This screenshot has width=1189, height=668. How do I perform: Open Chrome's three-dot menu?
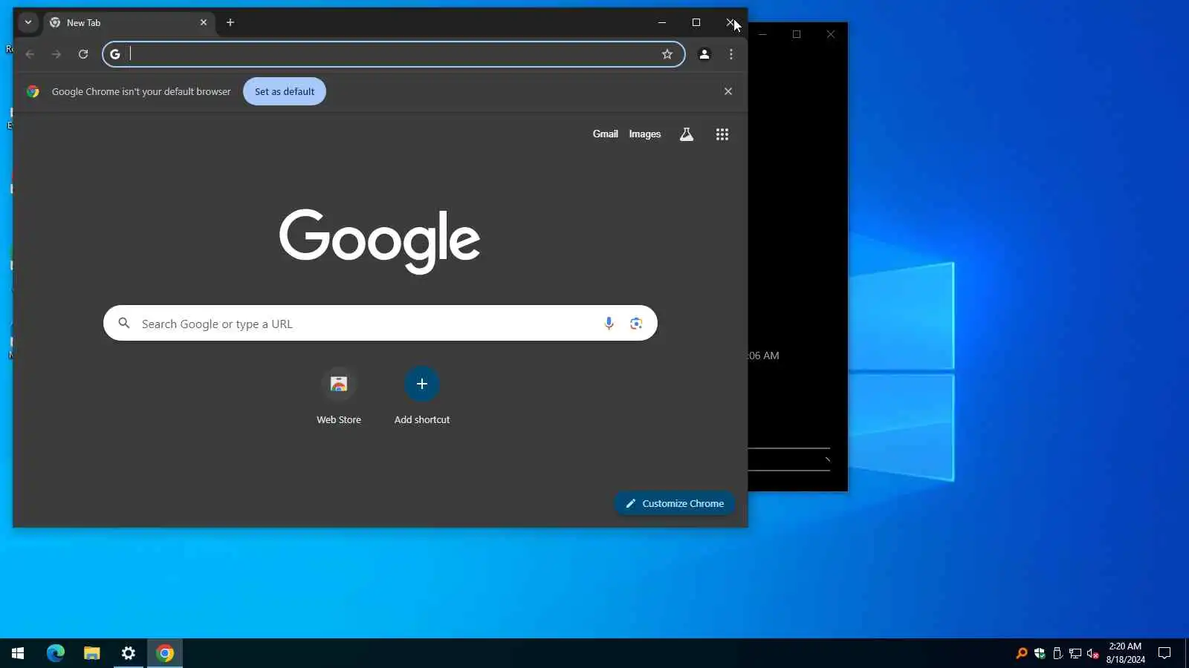click(731, 54)
